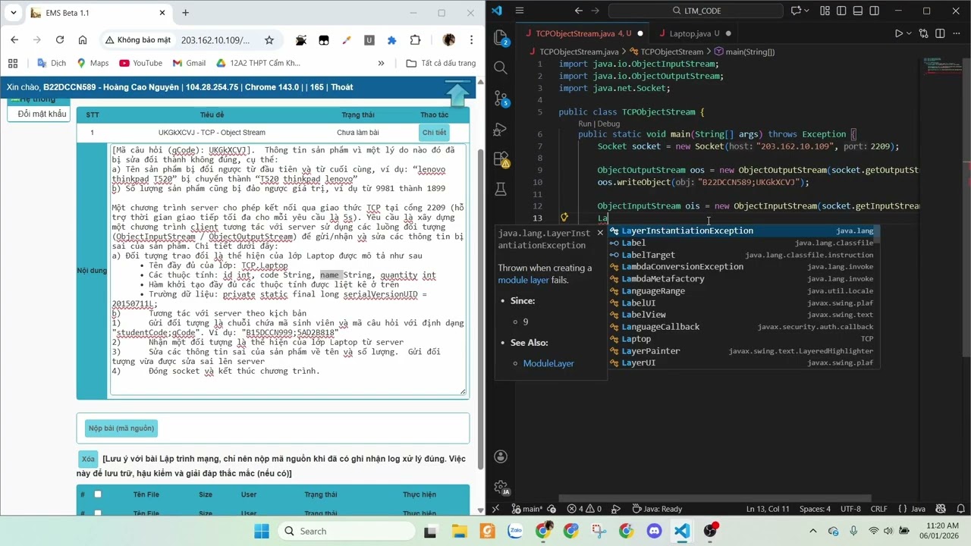
Task: Toggle panel layout icon in title bar
Action: (x=859, y=11)
